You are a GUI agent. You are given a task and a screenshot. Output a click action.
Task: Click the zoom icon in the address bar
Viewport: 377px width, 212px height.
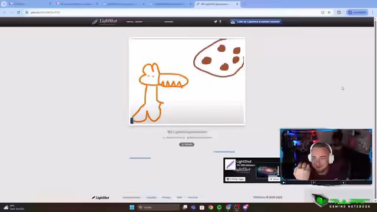click(x=322, y=12)
